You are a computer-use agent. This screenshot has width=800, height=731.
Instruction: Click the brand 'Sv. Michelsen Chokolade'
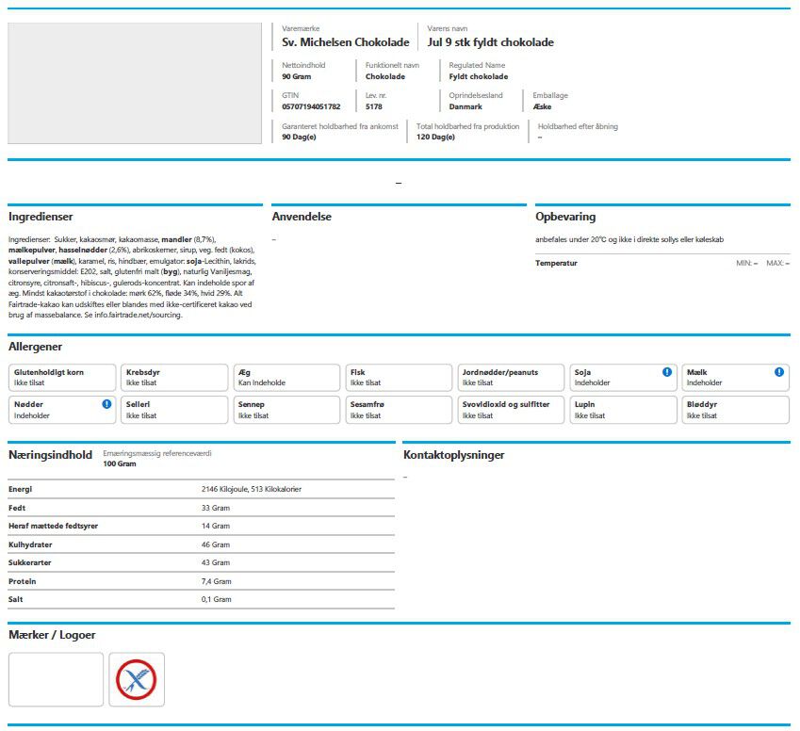pyautogui.click(x=346, y=42)
